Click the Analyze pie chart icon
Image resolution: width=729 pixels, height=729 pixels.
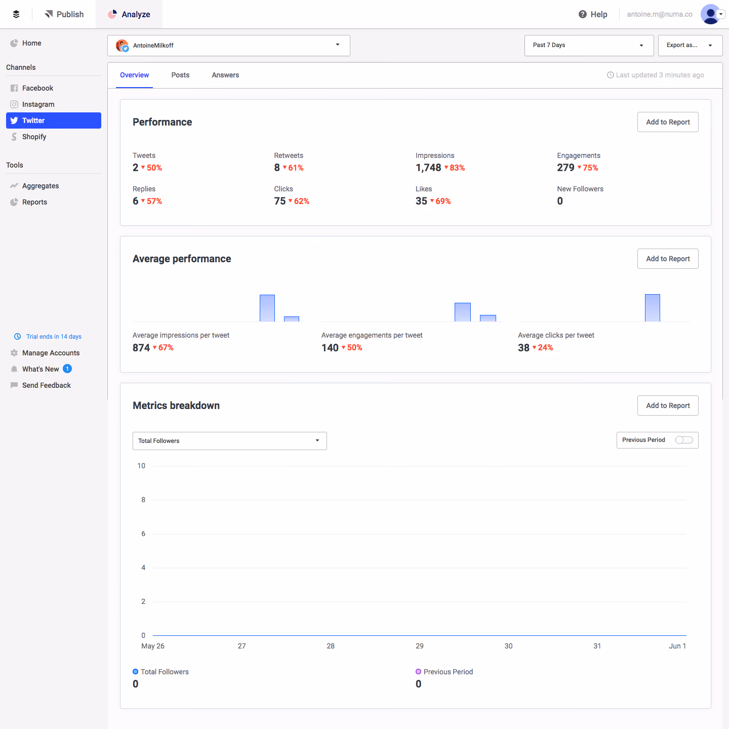click(112, 14)
